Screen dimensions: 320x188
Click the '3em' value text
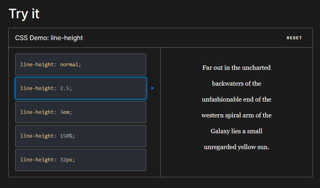point(64,112)
